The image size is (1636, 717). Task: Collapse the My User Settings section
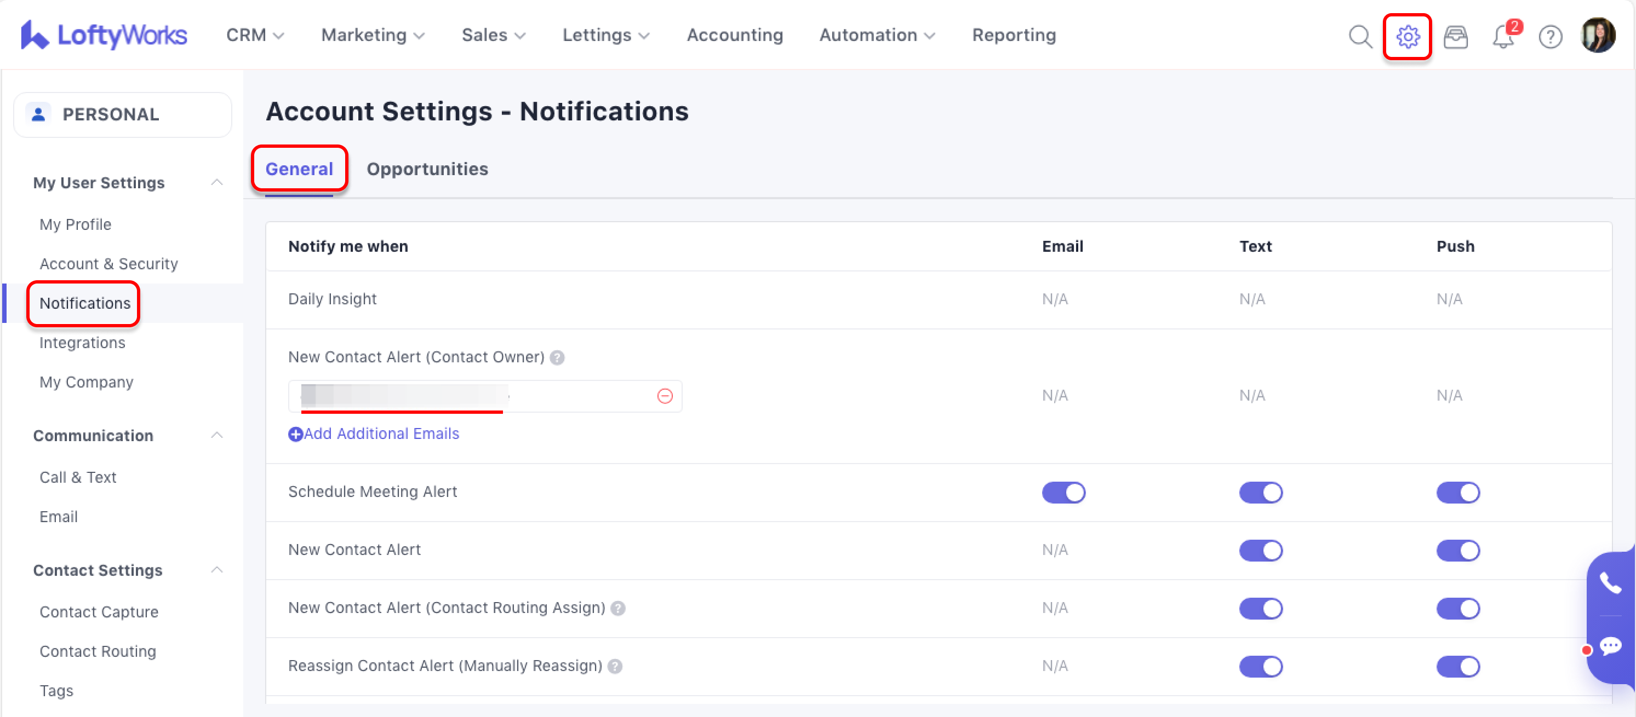[216, 183]
